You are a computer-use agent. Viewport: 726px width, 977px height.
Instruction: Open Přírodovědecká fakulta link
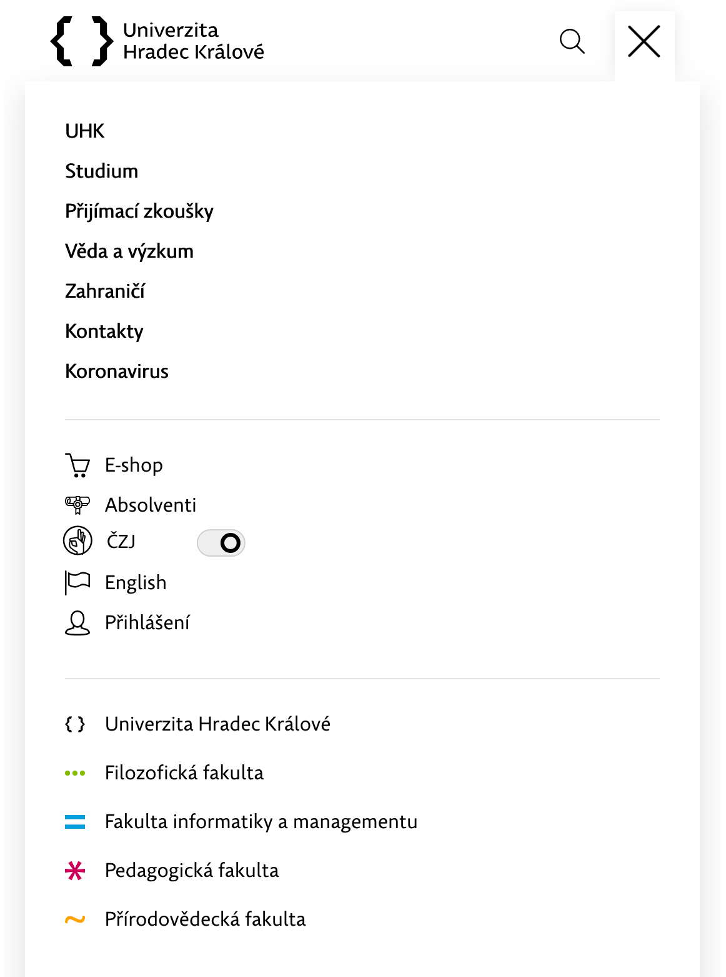tap(206, 919)
